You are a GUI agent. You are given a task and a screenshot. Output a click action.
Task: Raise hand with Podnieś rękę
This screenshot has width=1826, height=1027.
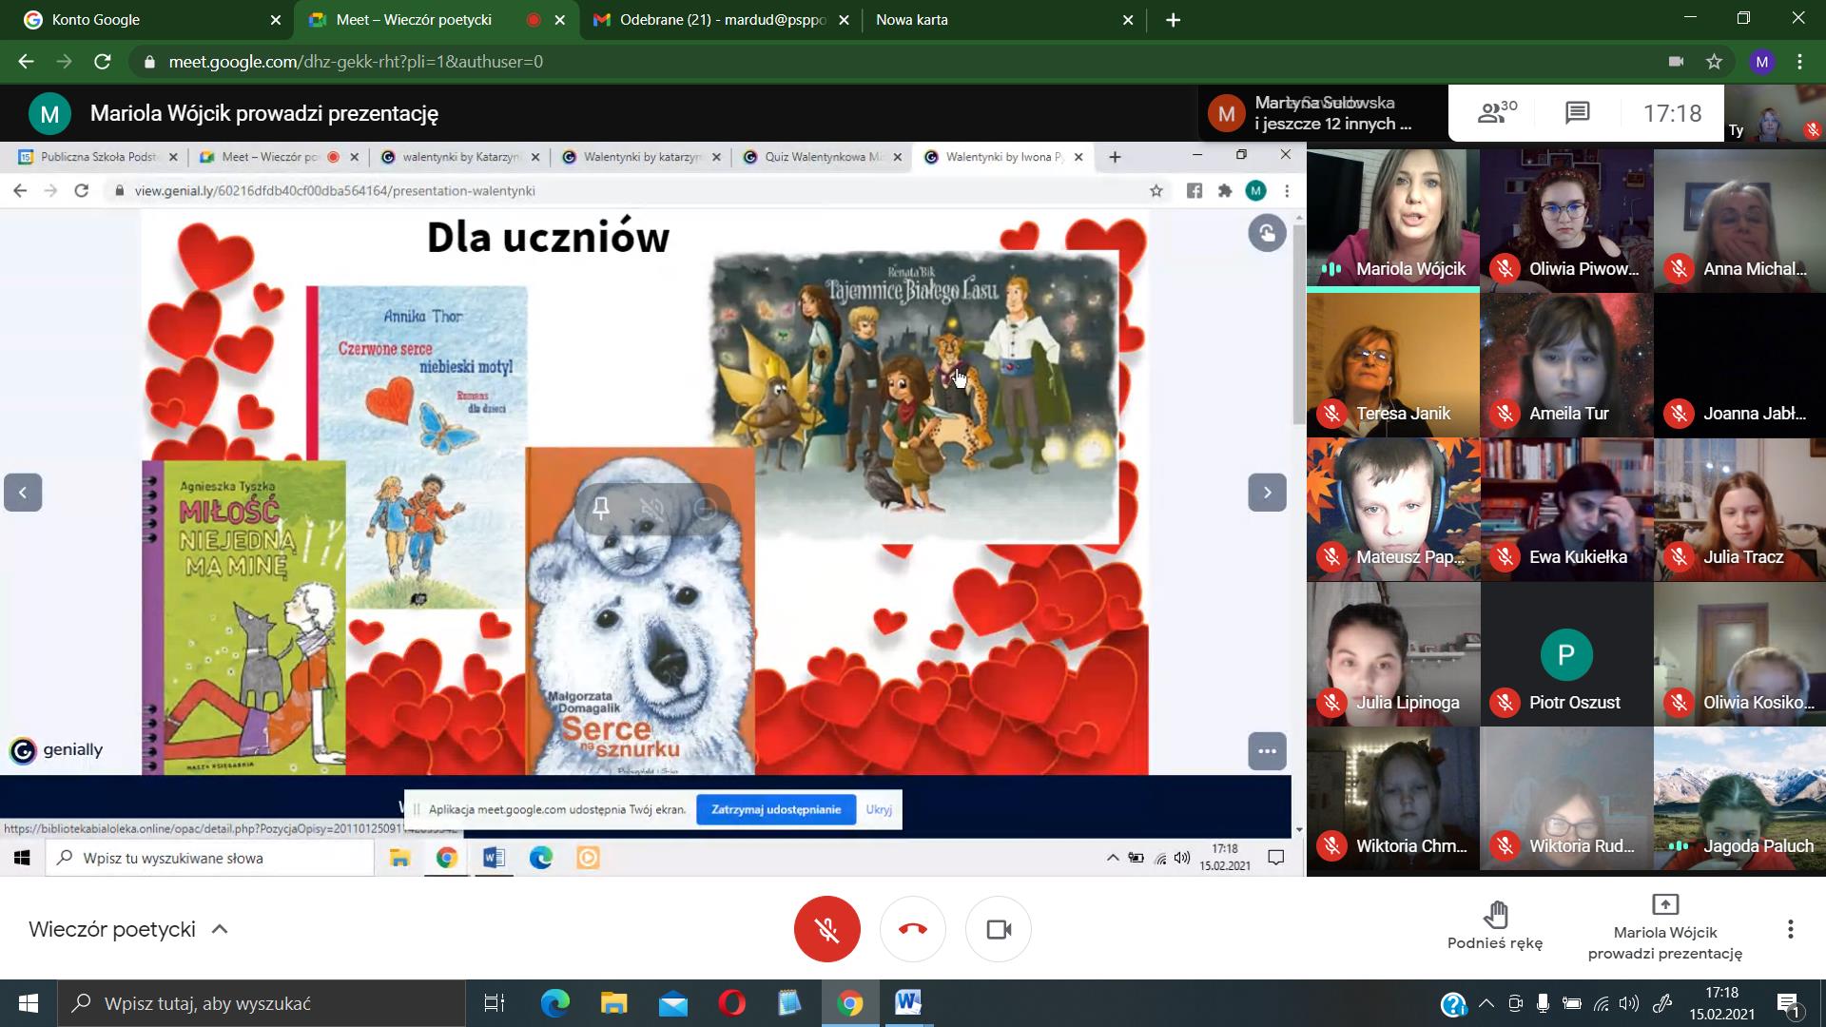pos(1495,925)
